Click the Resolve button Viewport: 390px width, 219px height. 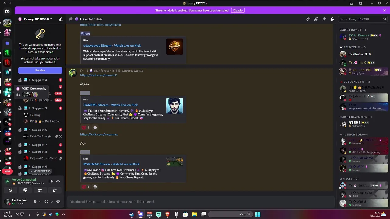click(x=40, y=70)
